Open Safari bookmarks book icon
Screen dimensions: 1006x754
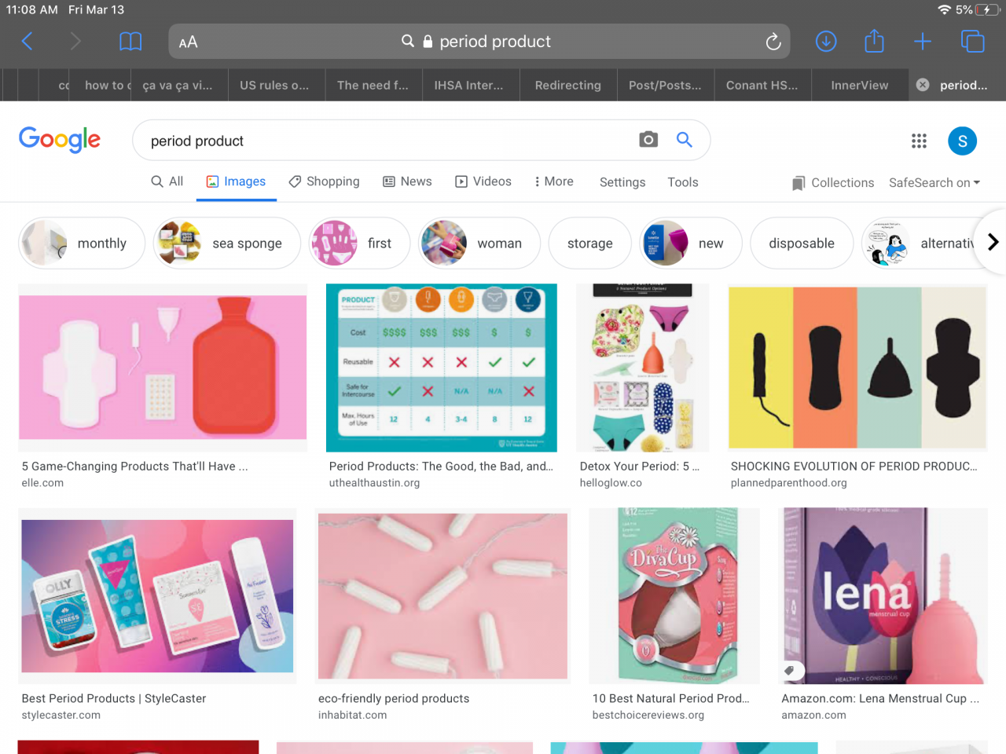tap(130, 42)
